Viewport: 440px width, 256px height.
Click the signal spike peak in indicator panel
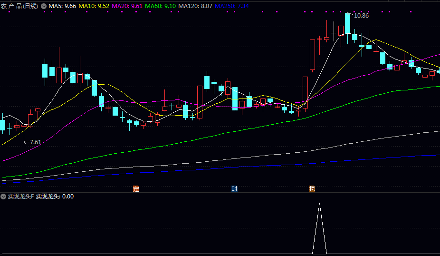point(319,204)
